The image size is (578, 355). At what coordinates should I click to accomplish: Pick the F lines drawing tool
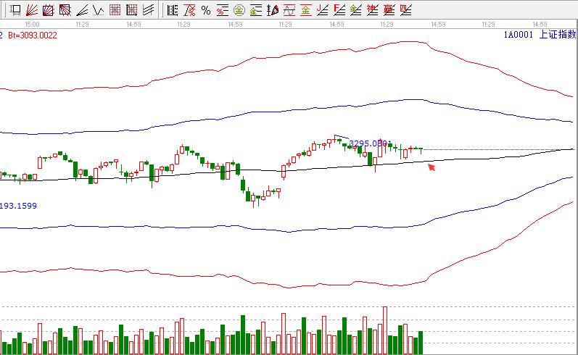pyautogui.click(x=339, y=10)
